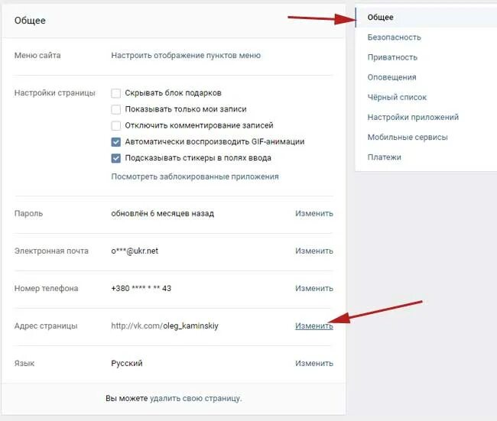Image resolution: width=497 pixels, height=421 pixels.
Task: Open 'Посмотреть заблокированные приложения' link
Action: point(195,176)
